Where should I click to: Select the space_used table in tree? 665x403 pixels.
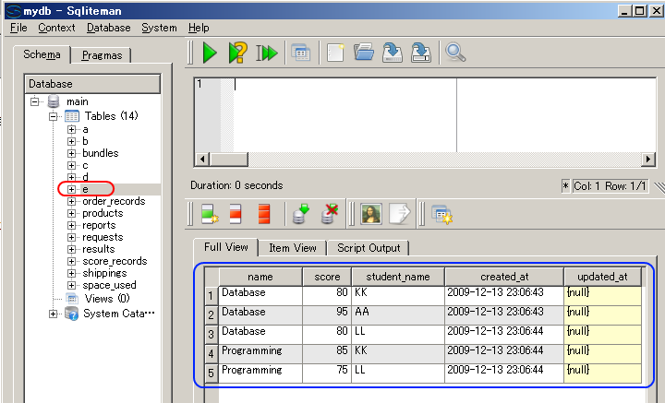coord(109,285)
